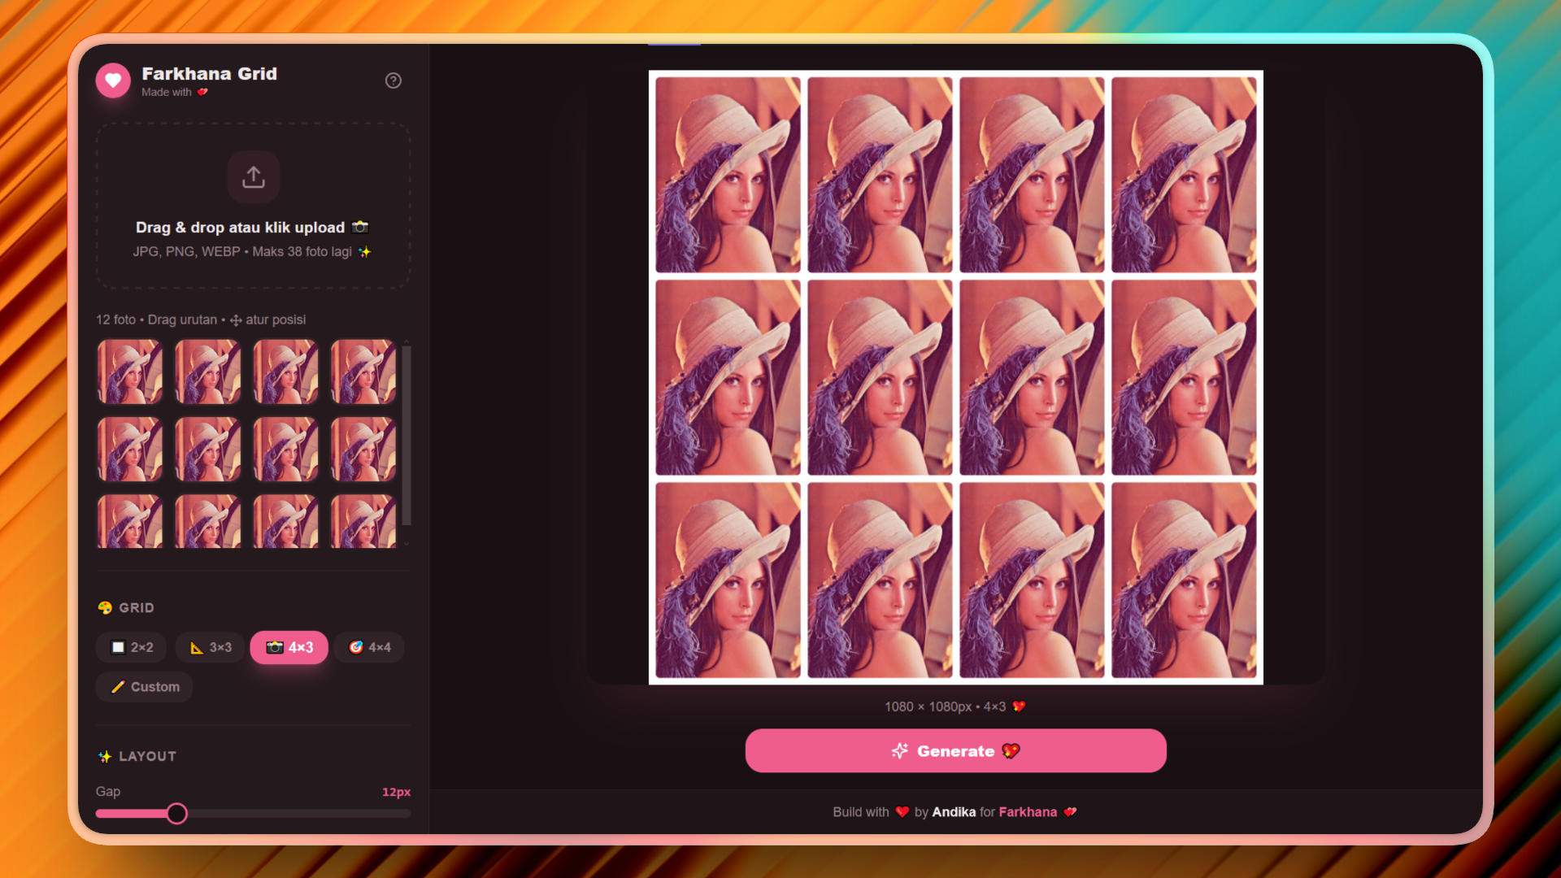Viewport: 1561px width, 878px height.
Task: Click the bottom-right photo in the grid preview
Action: [x=1184, y=580]
